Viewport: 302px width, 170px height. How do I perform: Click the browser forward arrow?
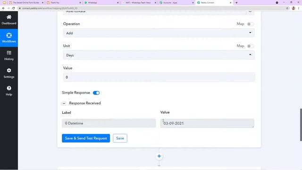(x=8, y=8)
